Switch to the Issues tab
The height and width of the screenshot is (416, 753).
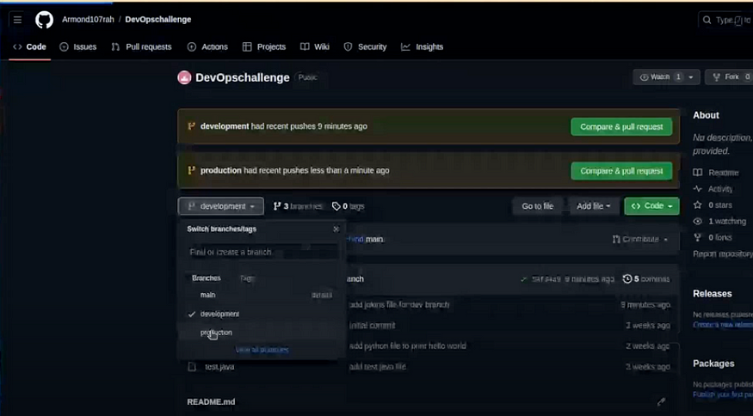tap(77, 47)
